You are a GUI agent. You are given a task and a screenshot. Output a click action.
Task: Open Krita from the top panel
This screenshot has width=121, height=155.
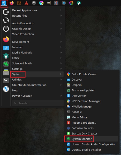(41, 3)
